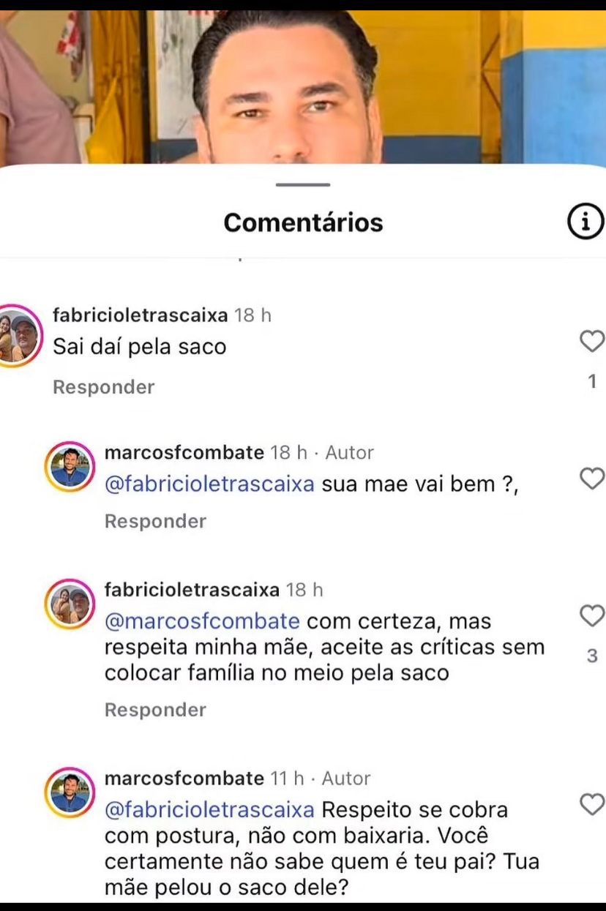Like the "Sai daí pela saco" comment

(x=591, y=341)
